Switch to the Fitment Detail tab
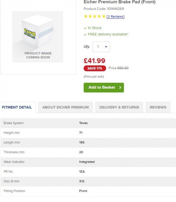The width and height of the screenshot is (176, 202). click(17, 107)
